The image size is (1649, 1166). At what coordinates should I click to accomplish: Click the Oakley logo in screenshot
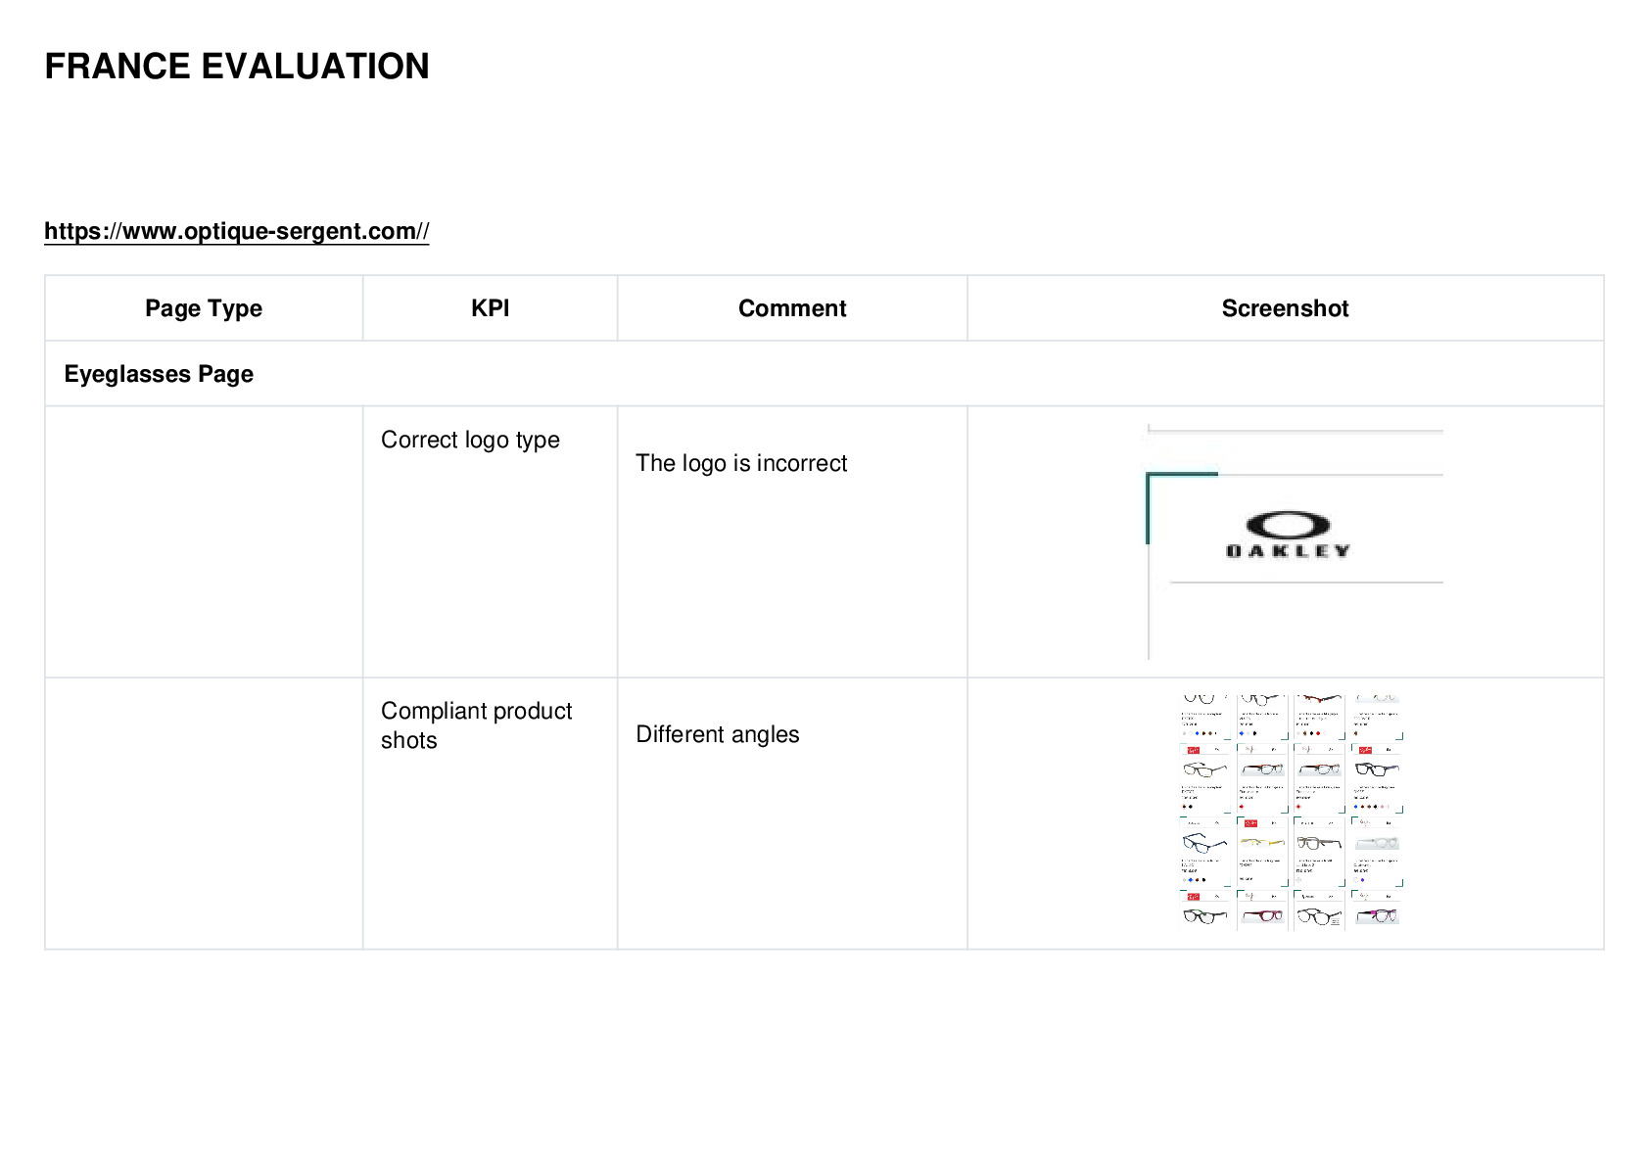pos(1288,535)
